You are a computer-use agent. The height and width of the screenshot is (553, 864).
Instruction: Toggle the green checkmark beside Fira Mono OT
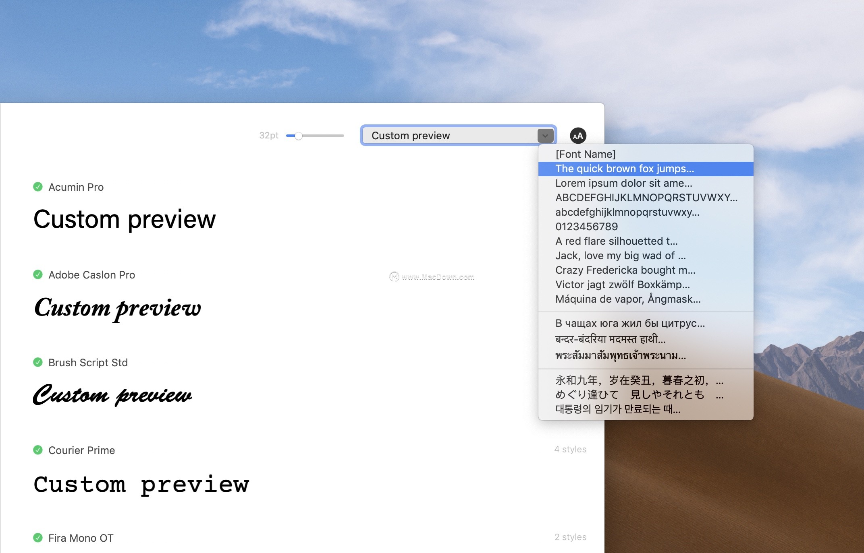[x=38, y=538]
